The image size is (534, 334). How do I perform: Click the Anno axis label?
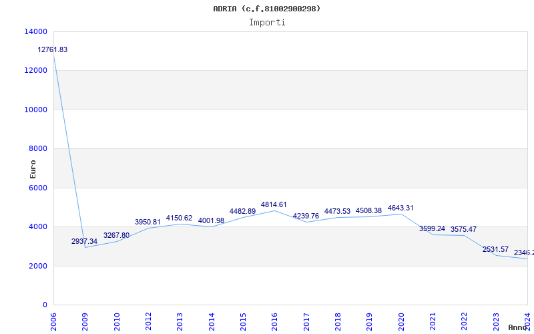point(518,327)
